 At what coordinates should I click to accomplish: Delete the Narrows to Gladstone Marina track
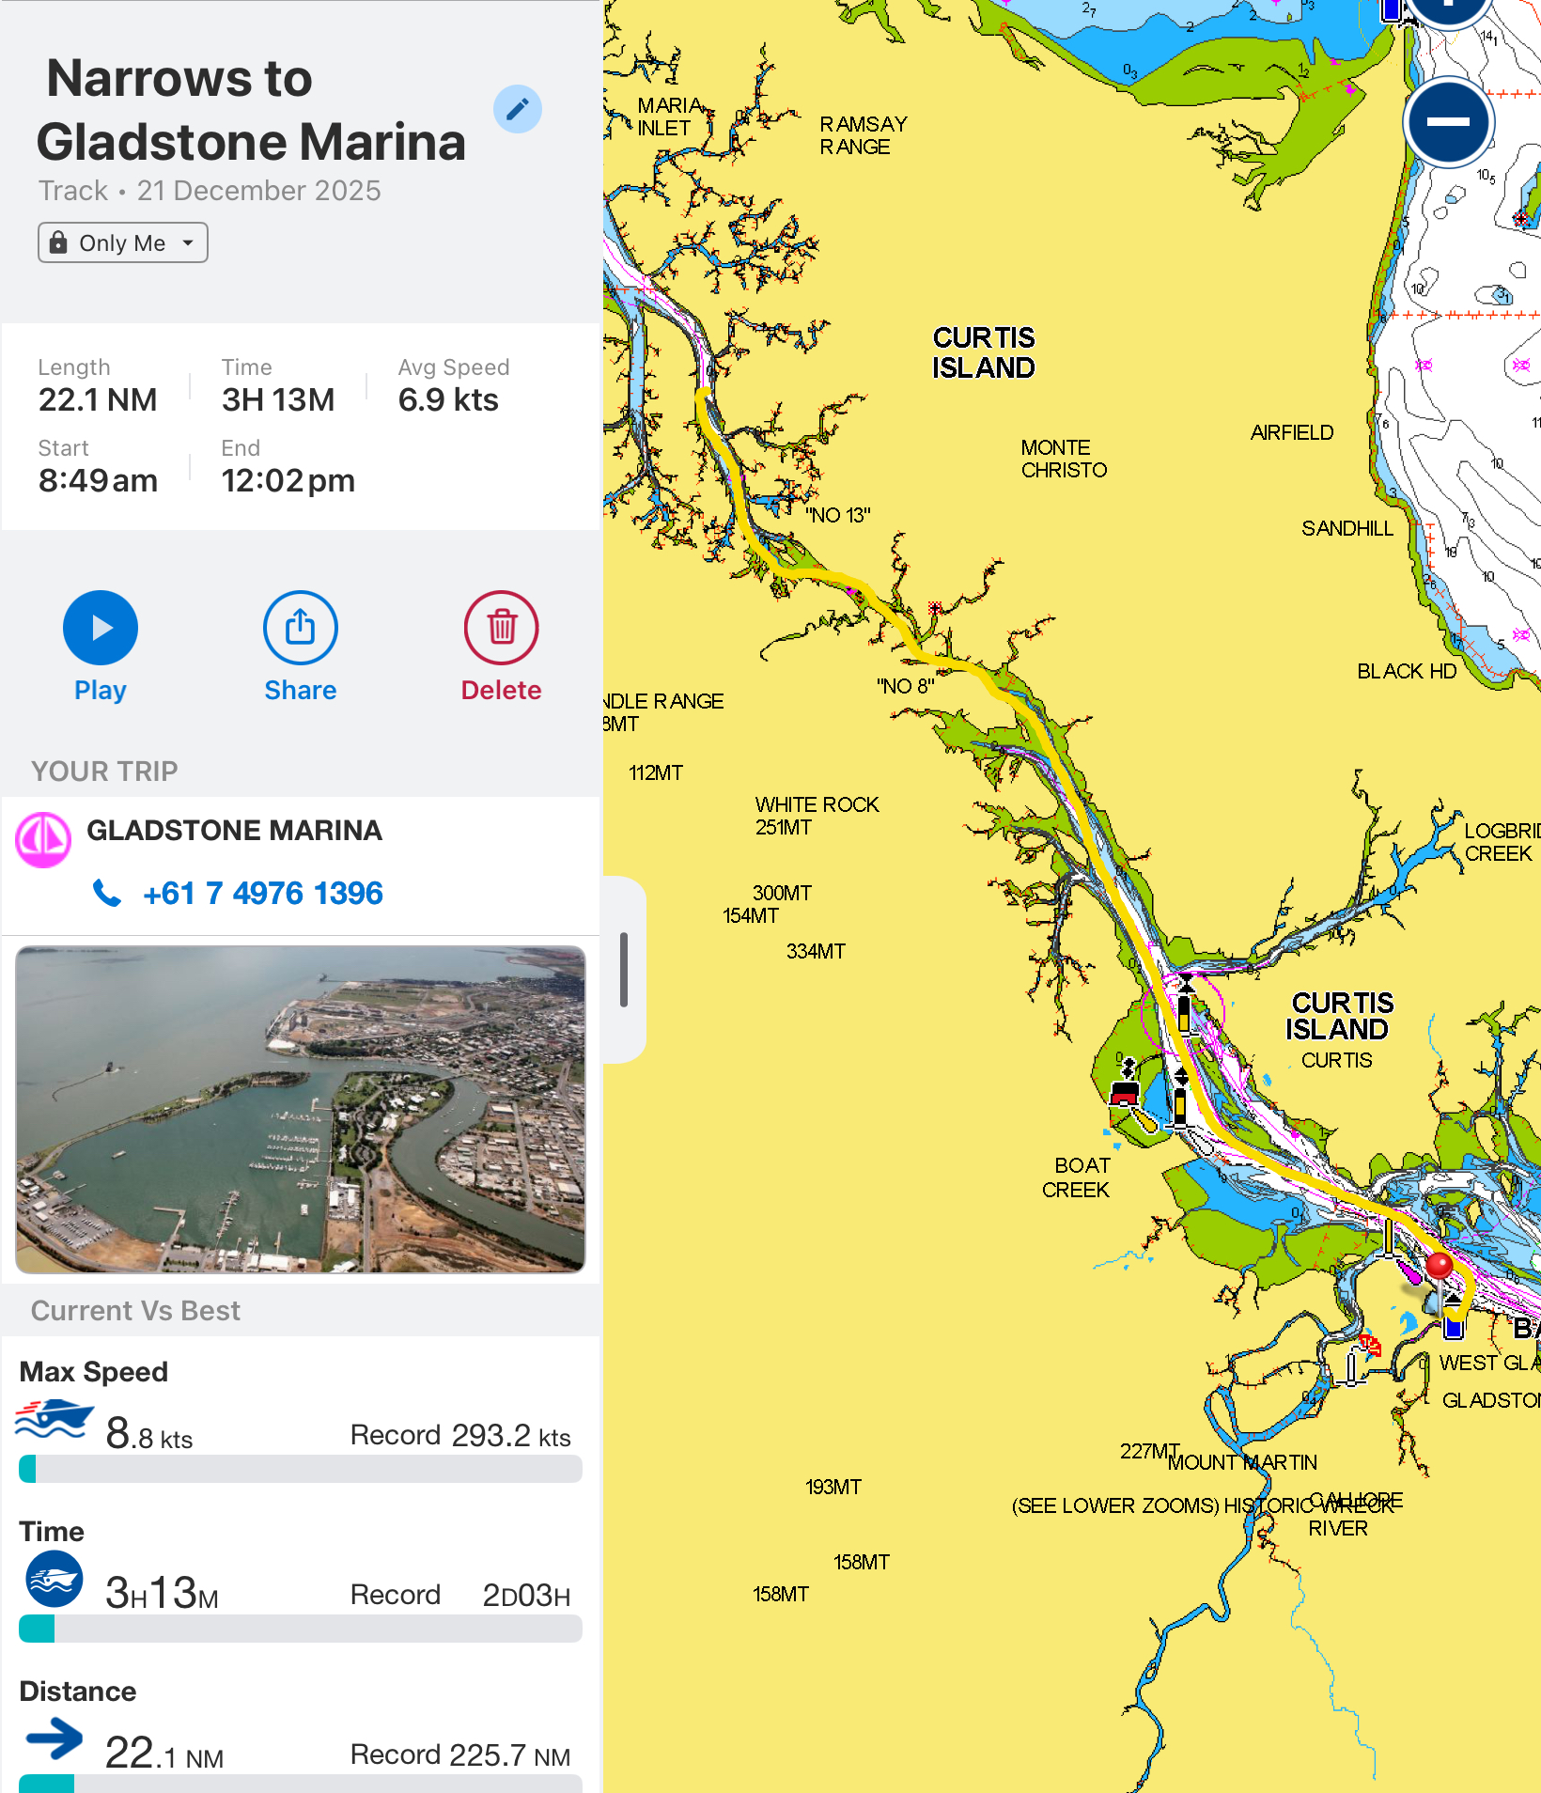501,626
